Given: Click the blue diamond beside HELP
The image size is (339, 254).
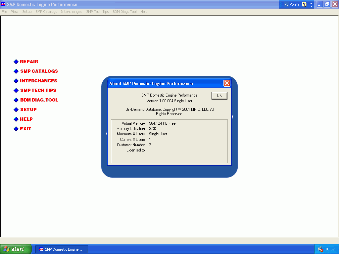Looking at the screenshot, I should coord(16,119).
